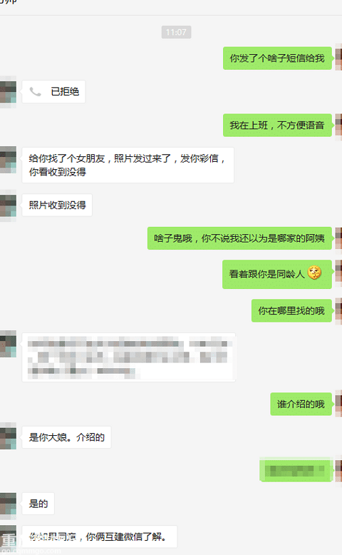
Task: Click avatar next to 是的 message
Action: [8, 504]
